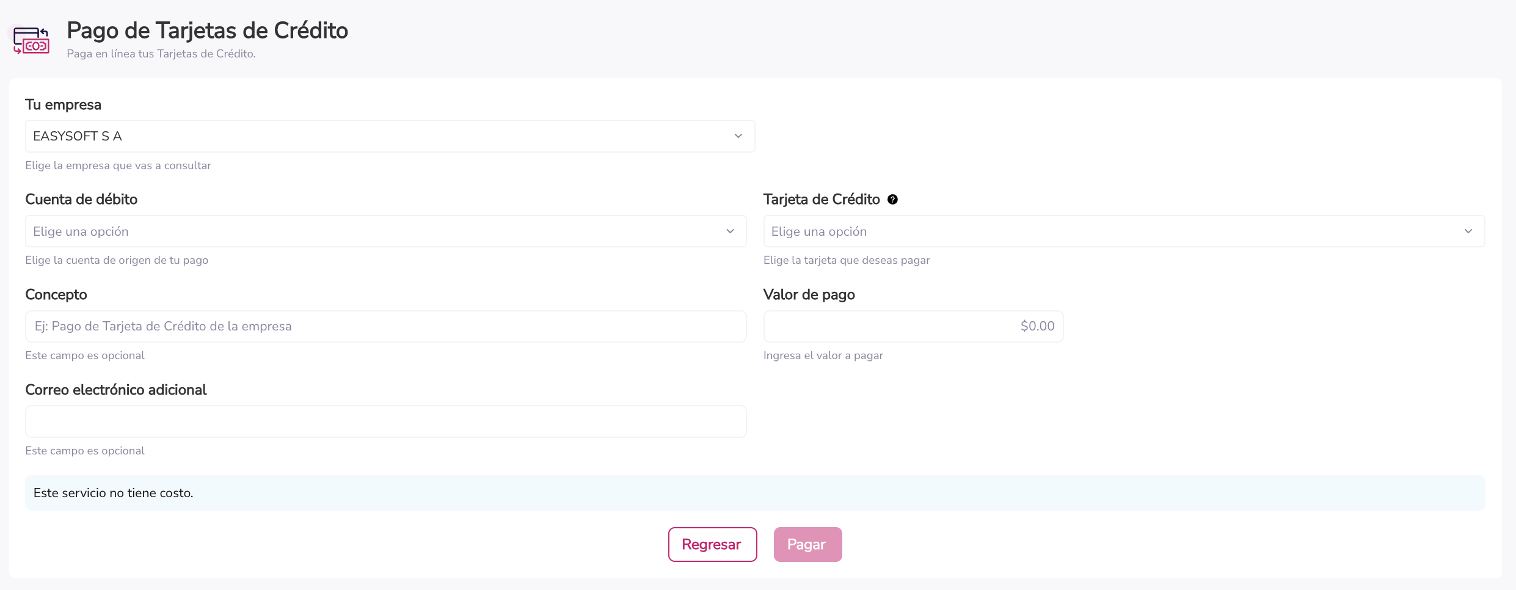The image size is (1516, 590).
Task: Click the Pagar button
Action: point(807,544)
